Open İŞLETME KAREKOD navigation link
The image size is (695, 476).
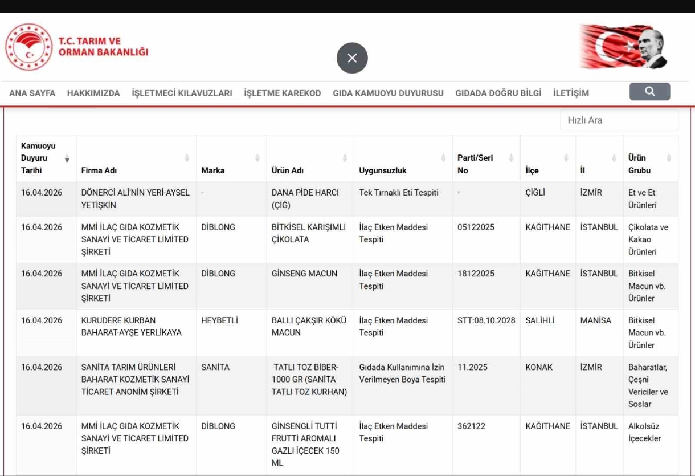click(x=282, y=93)
